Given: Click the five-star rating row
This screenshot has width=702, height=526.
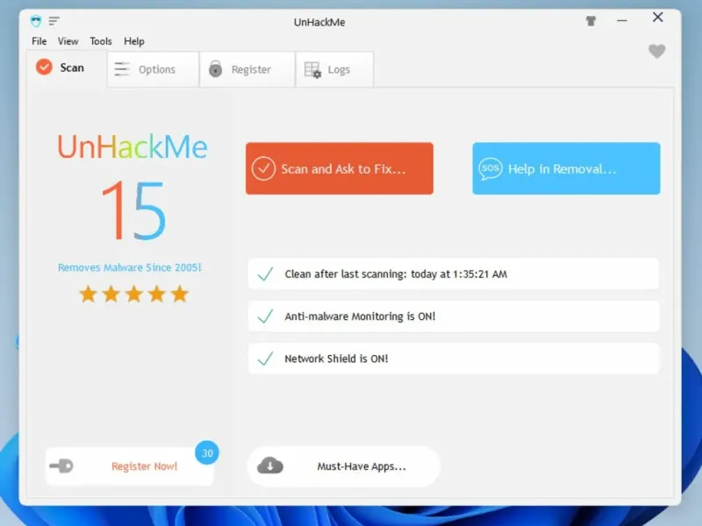Looking at the screenshot, I should (x=134, y=295).
